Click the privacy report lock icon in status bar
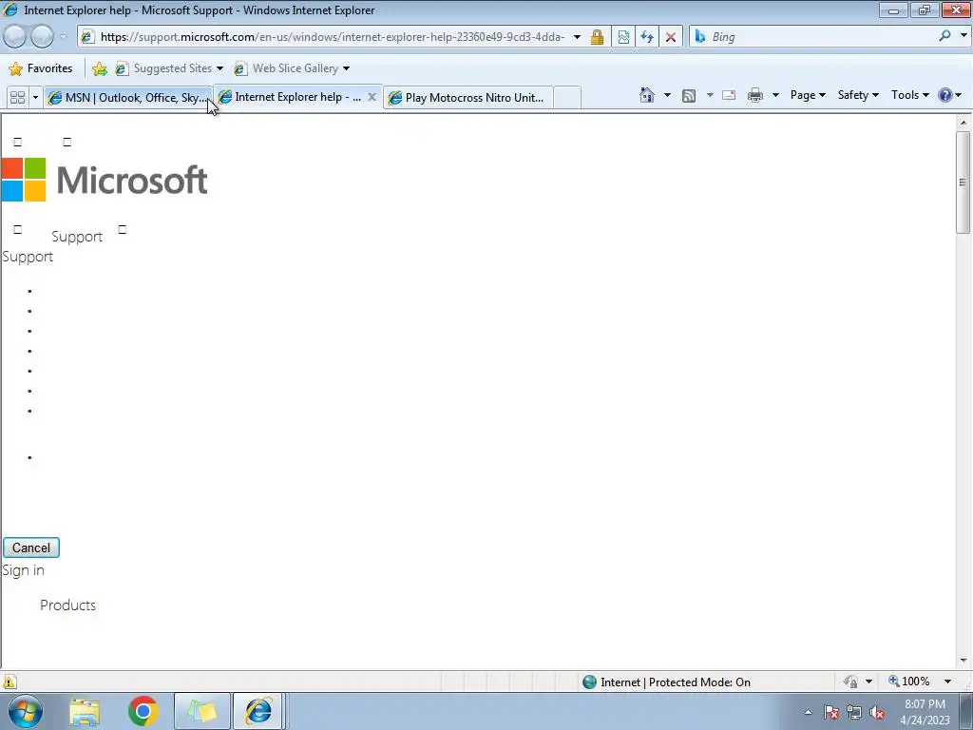The width and height of the screenshot is (973, 730). [850, 682]
